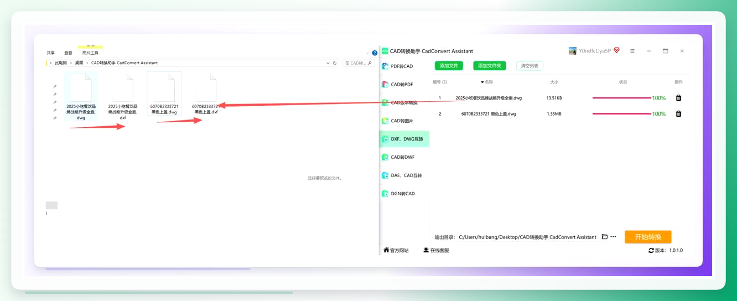Viewport: 737px width, 301px height.
Task: Select file 6070B2333721 黑色上盖.dwg in Explorer
Action: [164, 94]
